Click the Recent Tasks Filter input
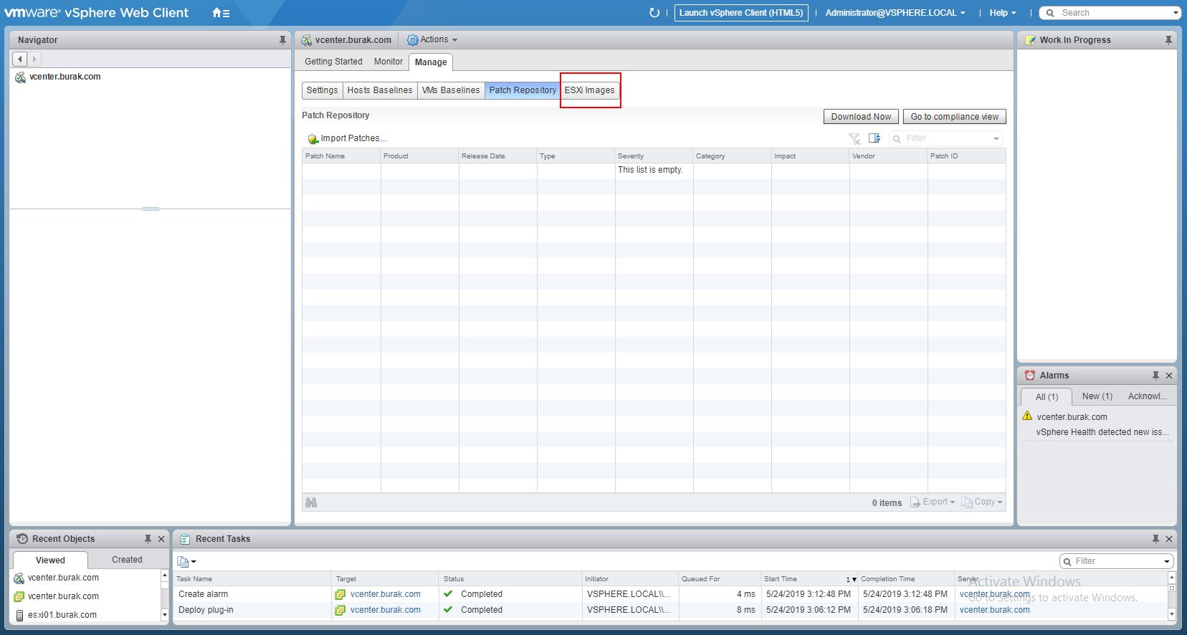 [x=1117, y=561]
